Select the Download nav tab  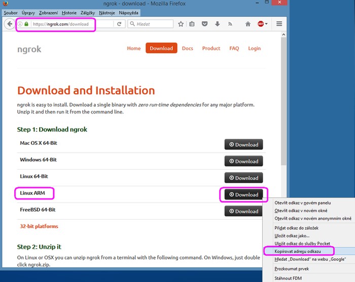pos(161,48)
